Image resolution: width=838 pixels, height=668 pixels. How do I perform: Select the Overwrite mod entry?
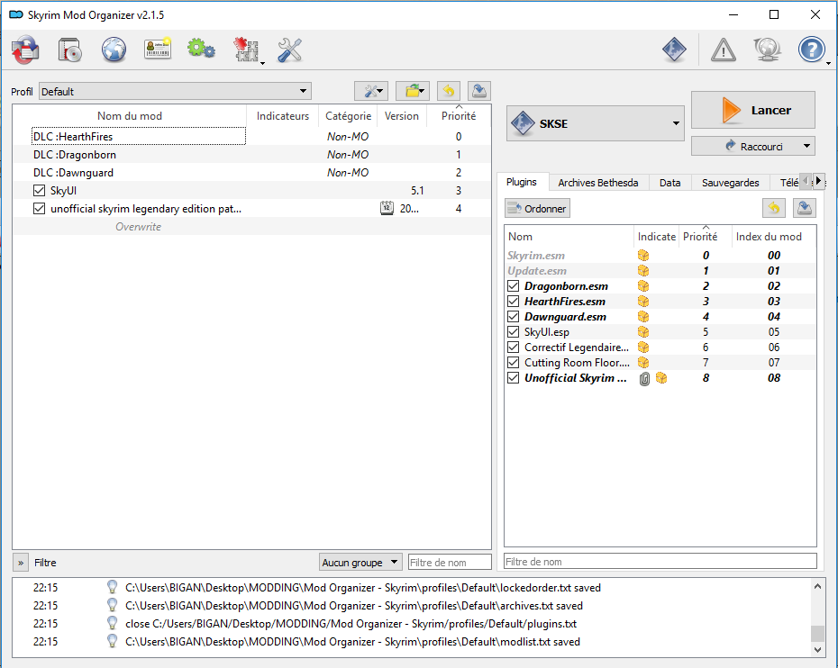[251, 226]
